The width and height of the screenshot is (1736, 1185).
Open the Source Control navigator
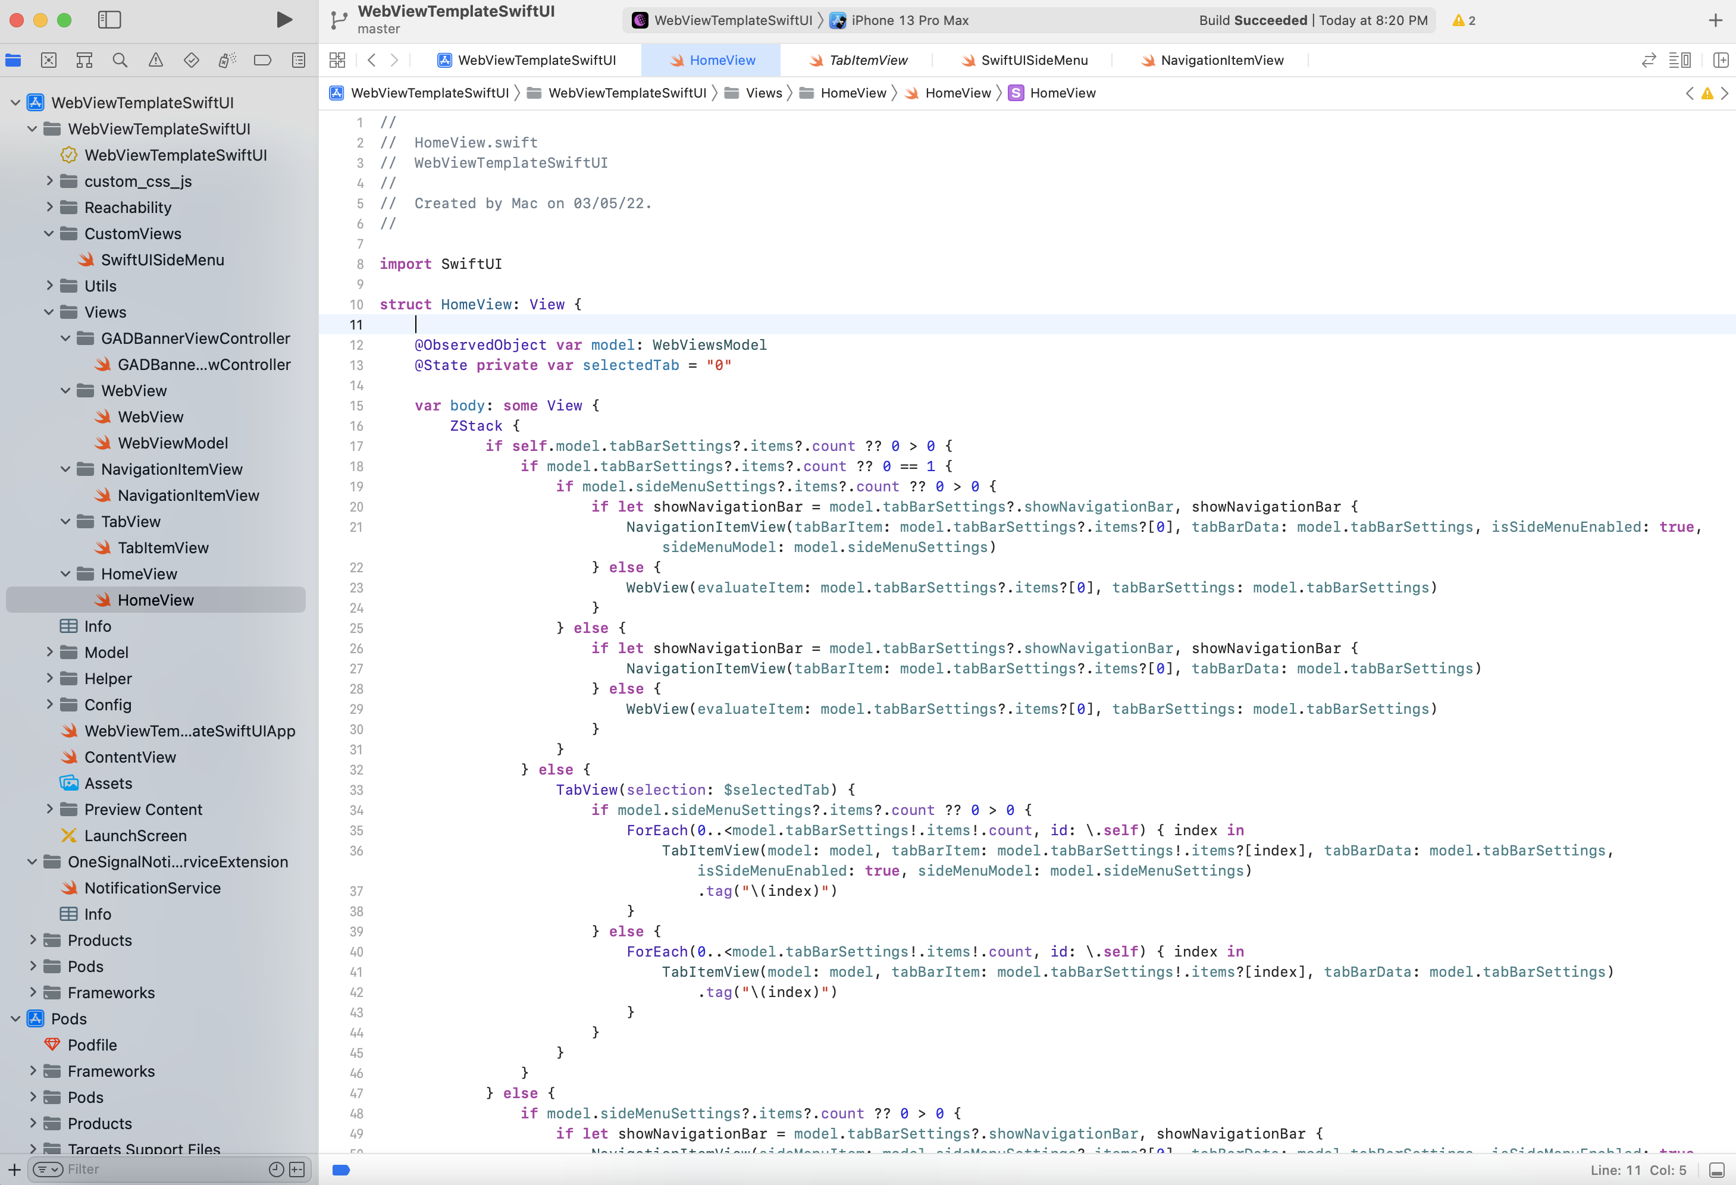click(49, 61)
